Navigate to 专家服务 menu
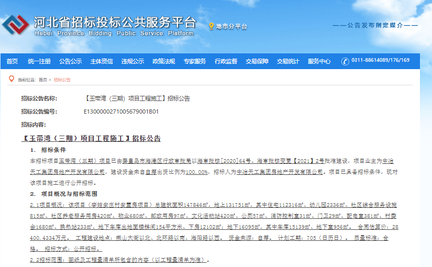The width and height of the screenshot is (432, 267). 195,61
